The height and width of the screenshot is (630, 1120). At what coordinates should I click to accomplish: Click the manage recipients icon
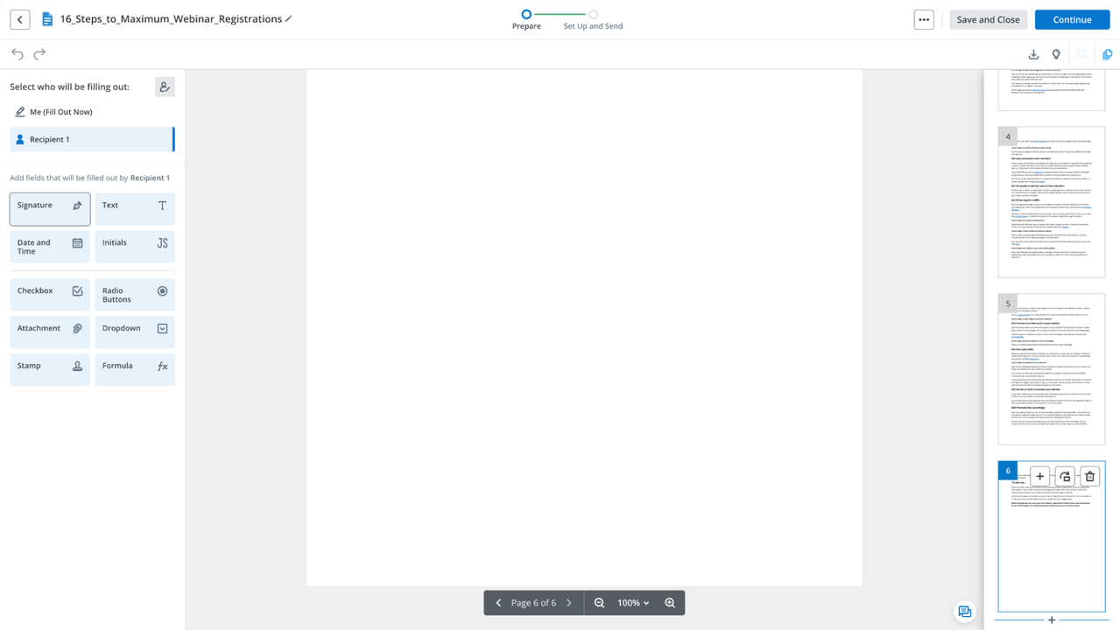[165, 87]
